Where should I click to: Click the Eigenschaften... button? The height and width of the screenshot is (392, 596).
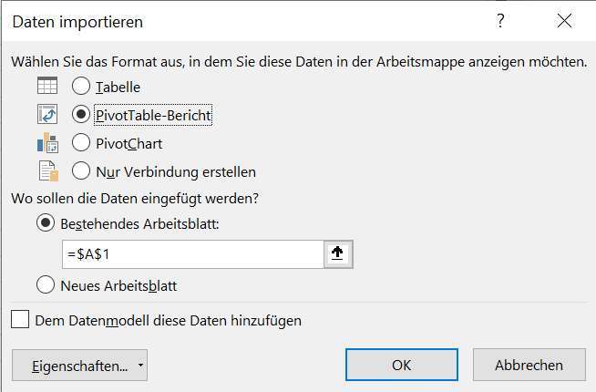[x=79, y=366]
